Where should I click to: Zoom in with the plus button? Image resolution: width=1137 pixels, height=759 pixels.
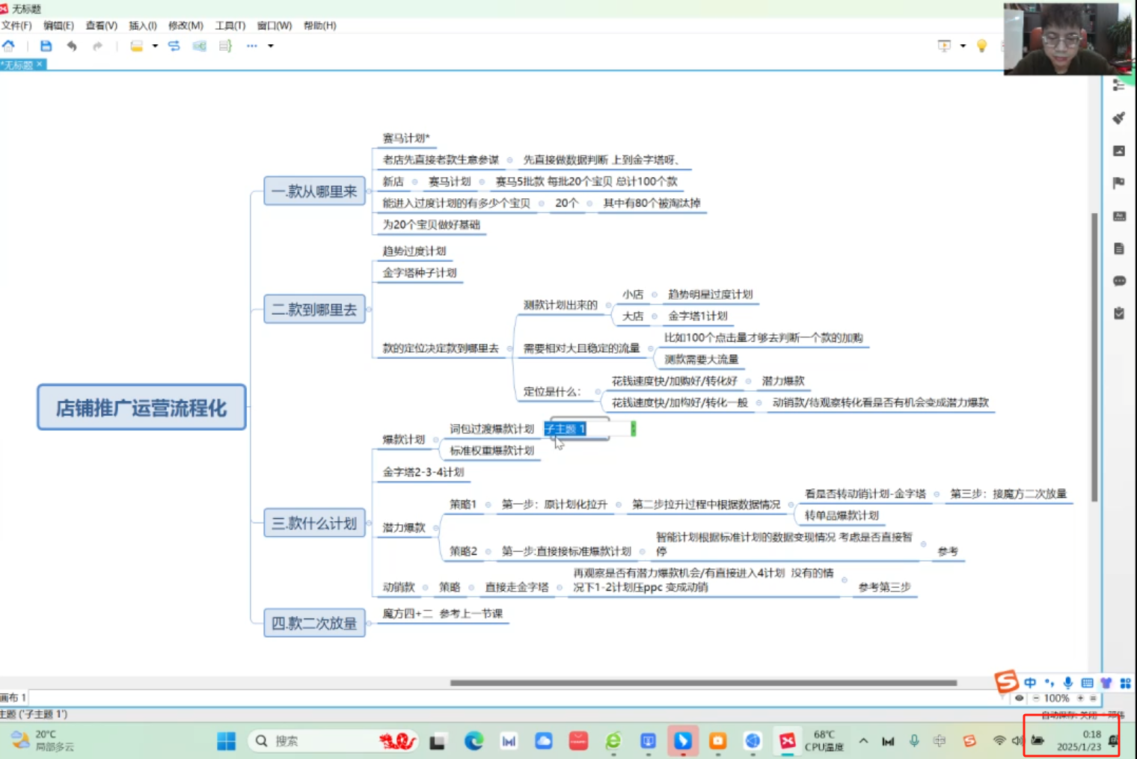(1080, 698)
